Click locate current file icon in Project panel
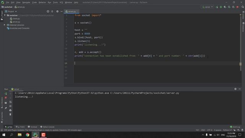Viewport: 245px width, 138px height. point(48,11)
